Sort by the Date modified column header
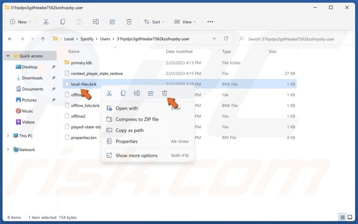The width and height of the screenshot is (358, 224). tap(179, 51)
